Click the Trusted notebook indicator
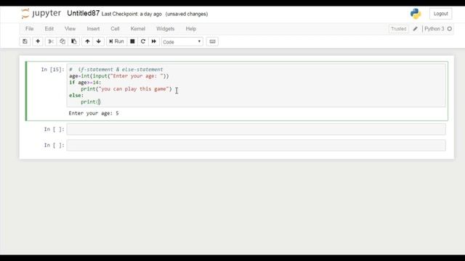 point(398,29)
